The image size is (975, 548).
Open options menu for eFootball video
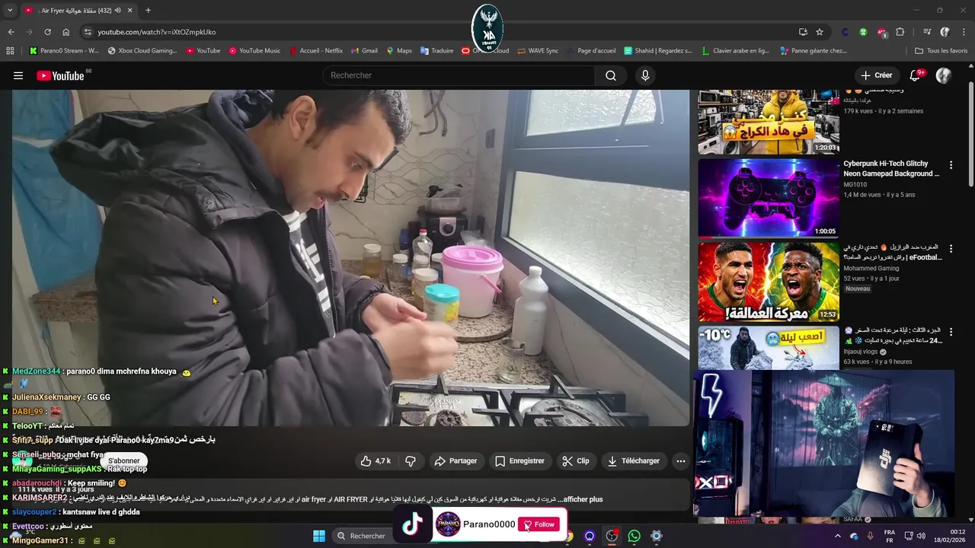951,249
